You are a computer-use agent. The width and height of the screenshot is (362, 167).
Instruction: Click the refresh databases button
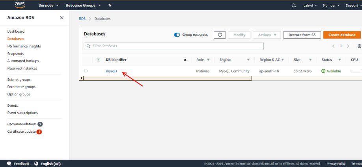coord(220,35)
